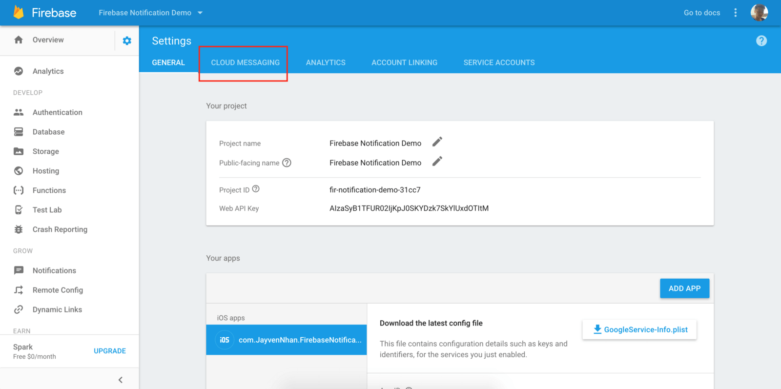Screen dimensions: 781x389
Task: Switch to the Account Linking tab
Action: (x=404, y=62)
